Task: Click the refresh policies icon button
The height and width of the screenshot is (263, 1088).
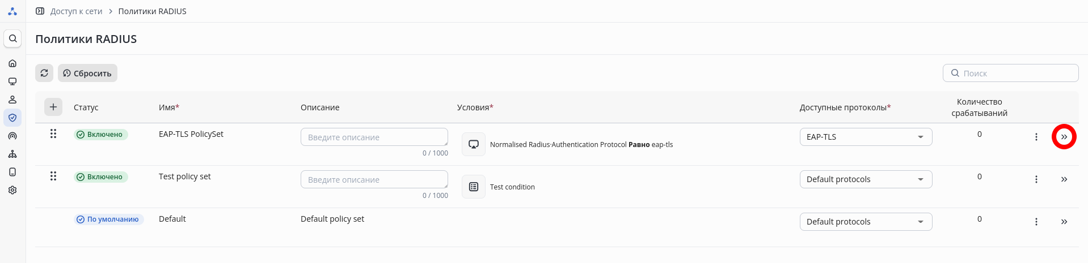Action: point(44,73)
